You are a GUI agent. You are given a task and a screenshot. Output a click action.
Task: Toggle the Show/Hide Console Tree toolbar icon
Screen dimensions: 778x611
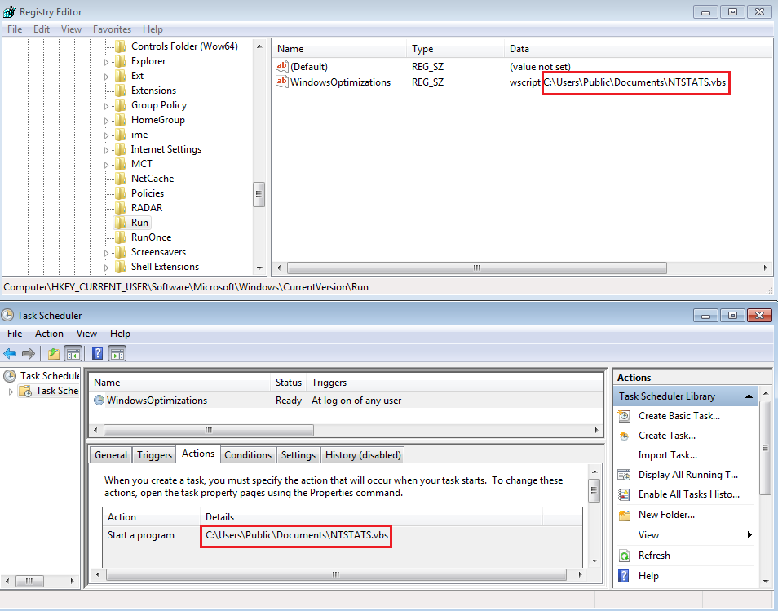pos(73,353)
